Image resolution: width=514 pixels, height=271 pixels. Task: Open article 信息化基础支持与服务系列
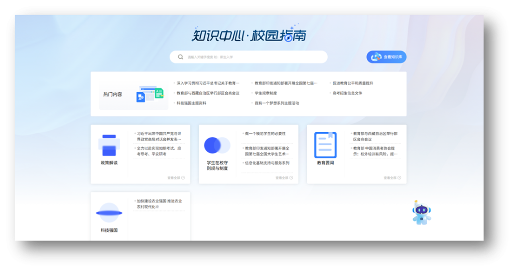click(x=267, y=163)
